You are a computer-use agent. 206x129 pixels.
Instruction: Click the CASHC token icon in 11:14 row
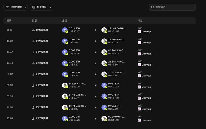click(x=104, y=63)
